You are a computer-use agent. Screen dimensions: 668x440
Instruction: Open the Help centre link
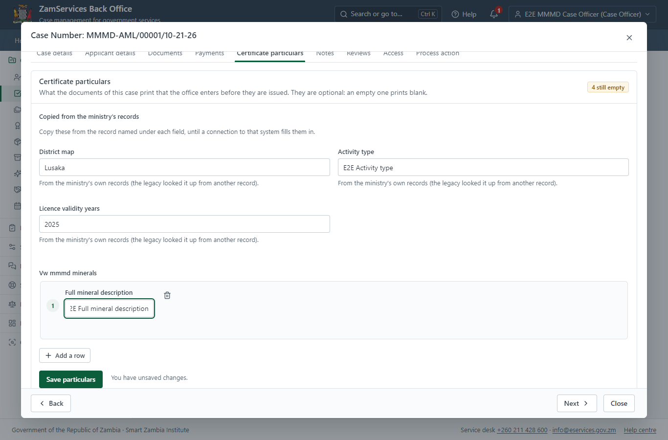click(x=640, y=430)
